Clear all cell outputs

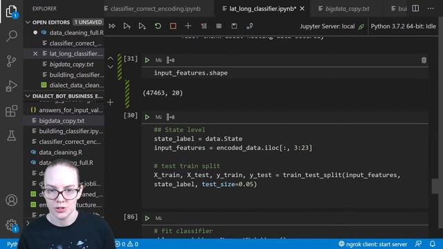(204, 26)
